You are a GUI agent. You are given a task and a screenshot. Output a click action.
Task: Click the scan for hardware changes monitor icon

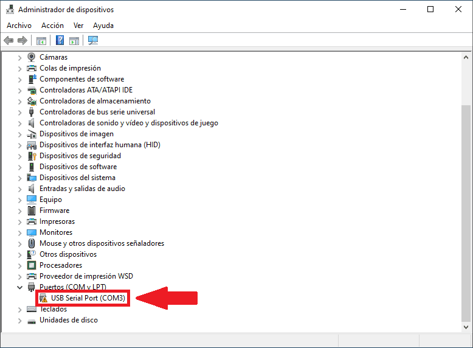coord(93,41)
